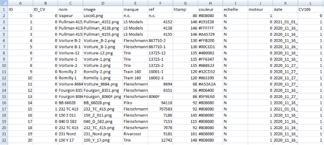Select the cell '231_Nord.png'
This screenshot has height=145, width=324.
pyautogui.click(x=103, y=134)
